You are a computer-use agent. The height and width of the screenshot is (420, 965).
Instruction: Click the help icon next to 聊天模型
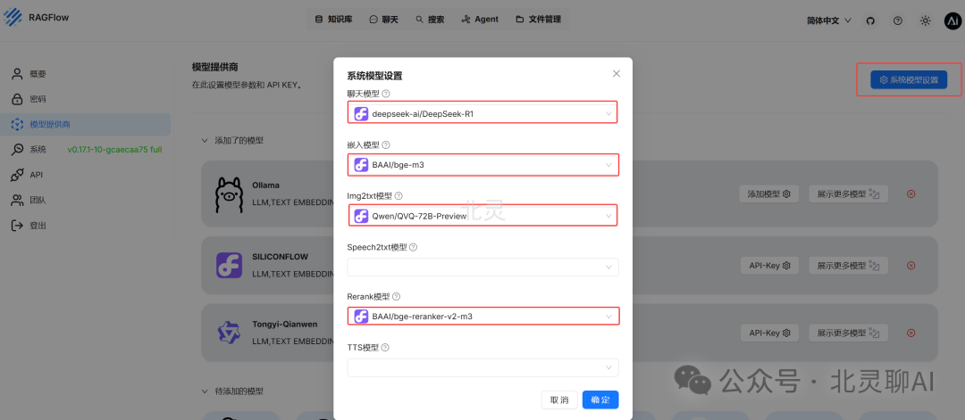tap(386, 94)
